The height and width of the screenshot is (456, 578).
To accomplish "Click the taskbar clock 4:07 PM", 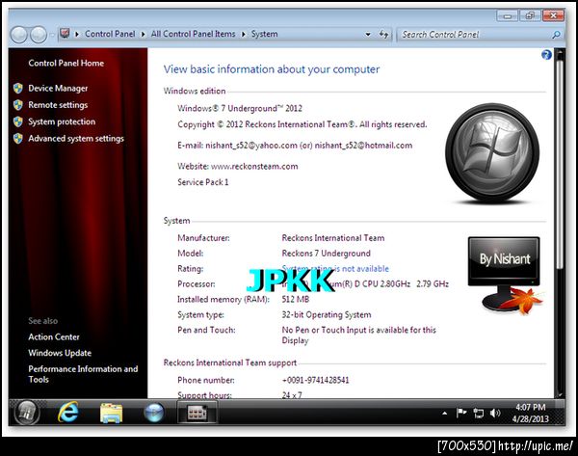I will click(x=530, y=407).
